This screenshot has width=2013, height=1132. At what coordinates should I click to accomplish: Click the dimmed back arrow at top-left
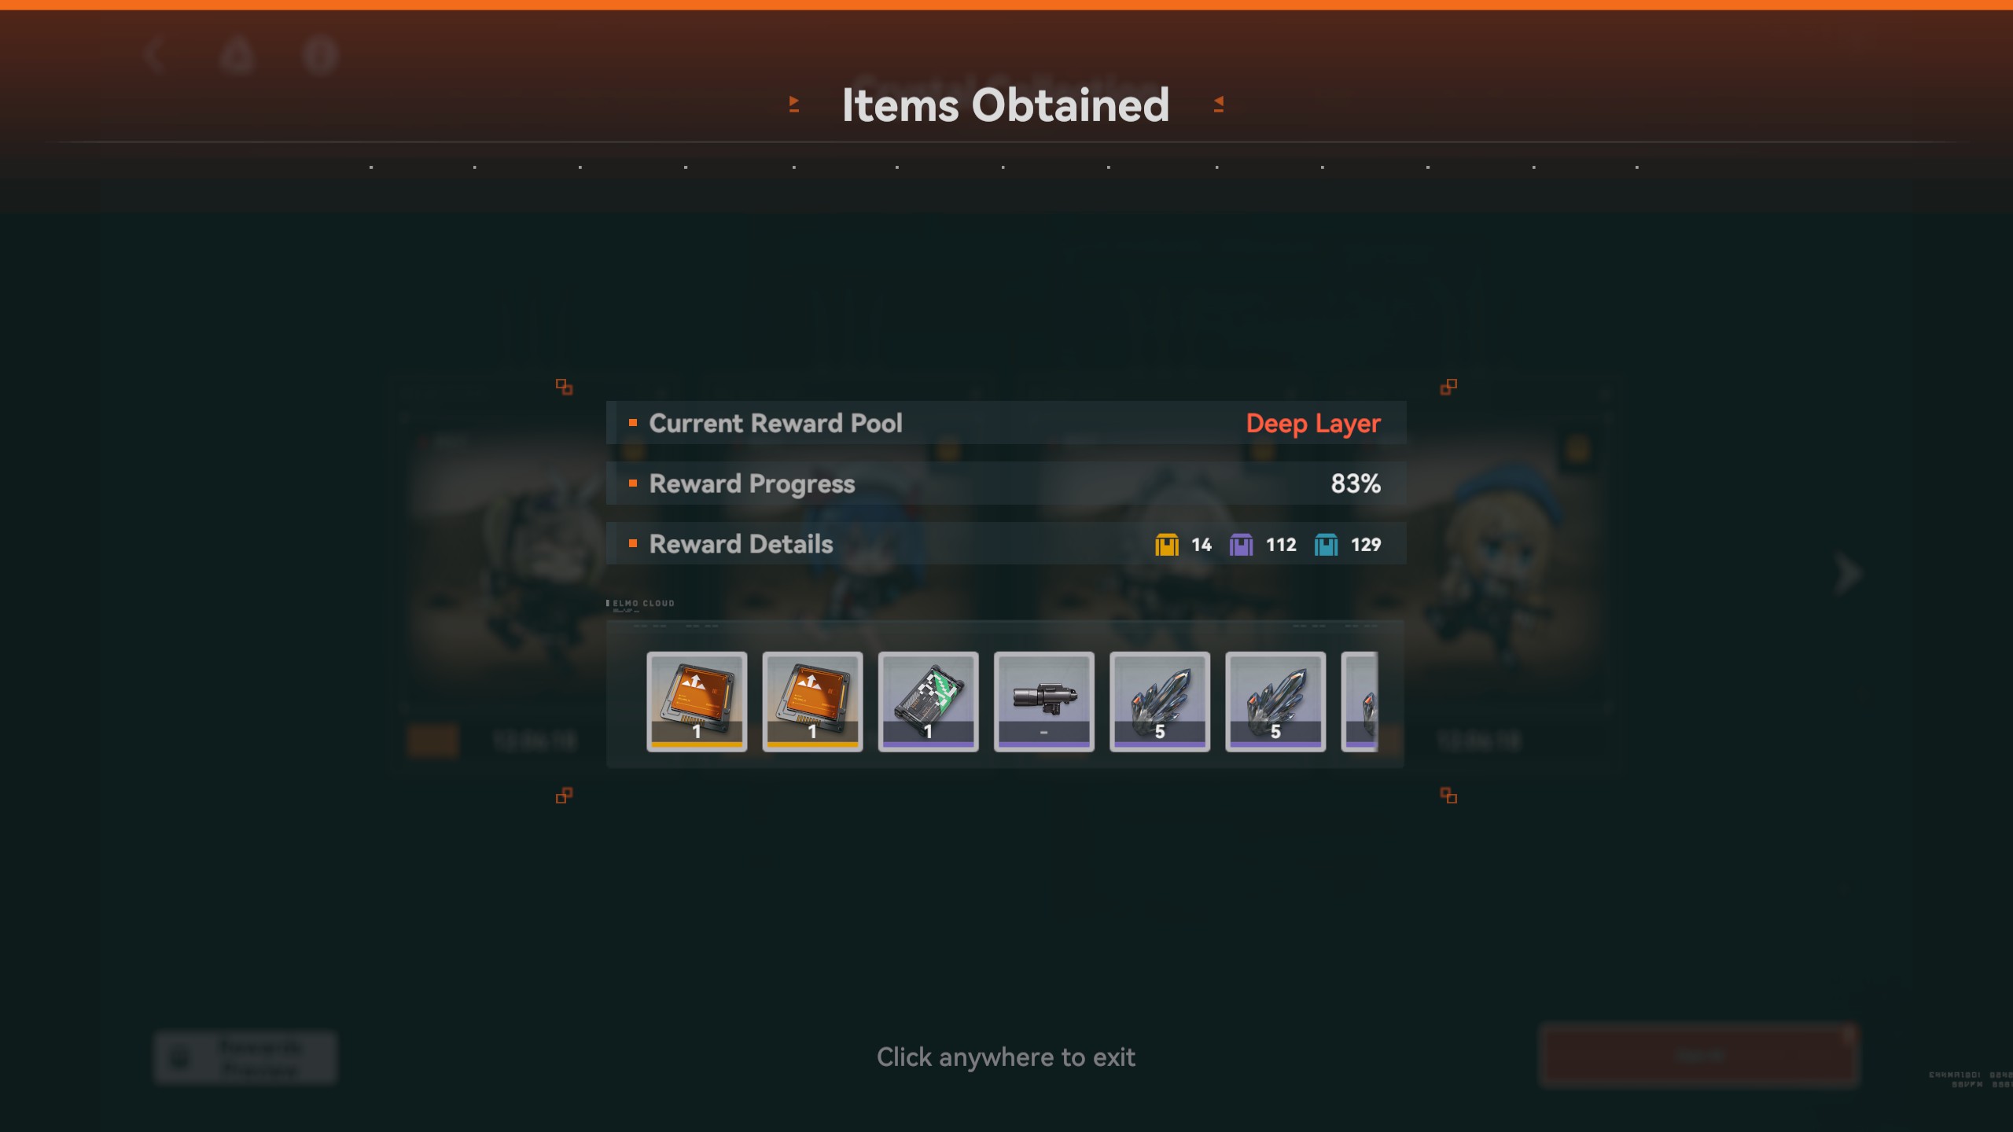click(x=154, y=55)
